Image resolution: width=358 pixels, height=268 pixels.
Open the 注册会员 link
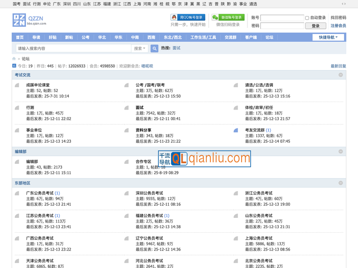(338, 26)
